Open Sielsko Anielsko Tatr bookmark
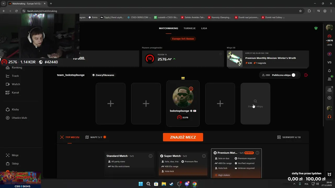The width and height of the screenshot is (335, 188). [x=193, y=17]
